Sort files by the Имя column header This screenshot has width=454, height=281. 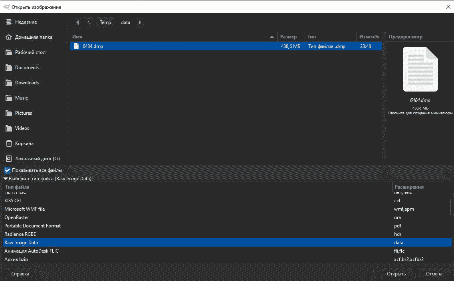pyautogui.click(x=172, y=37)
